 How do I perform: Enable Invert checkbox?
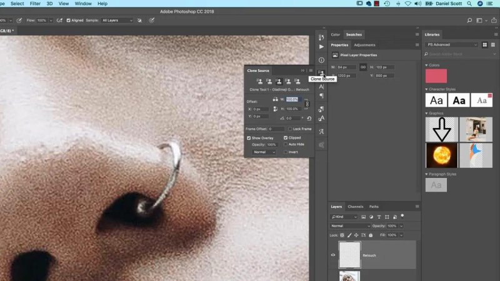(286, 152)
